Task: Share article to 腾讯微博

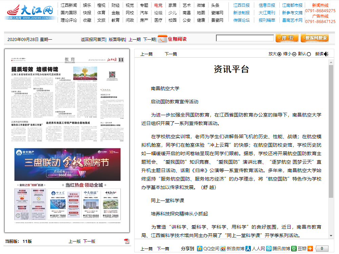Action: tap(269, 249)
